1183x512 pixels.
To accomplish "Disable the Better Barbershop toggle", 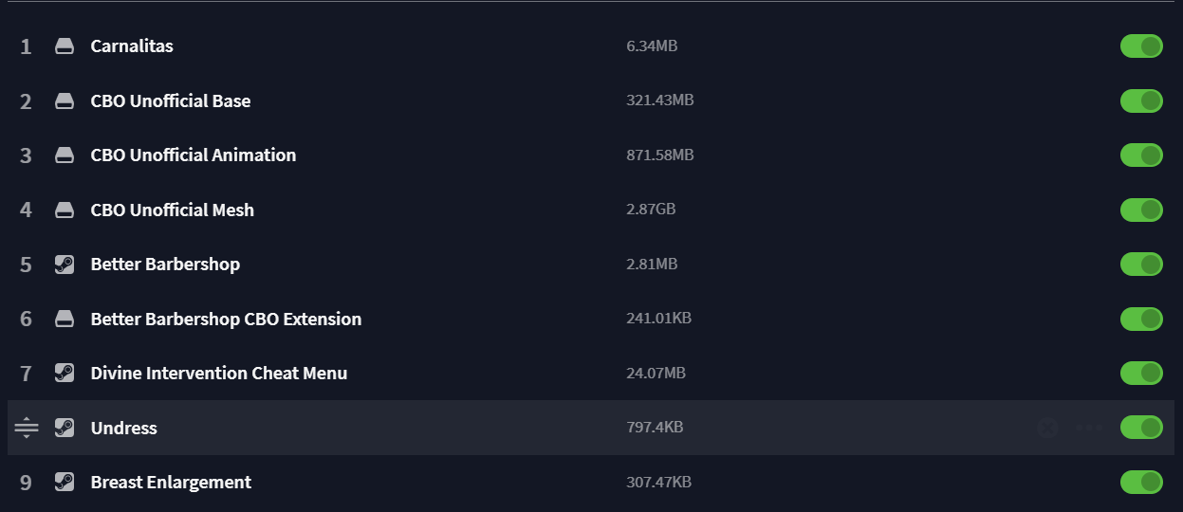I will coord(1141,265).
